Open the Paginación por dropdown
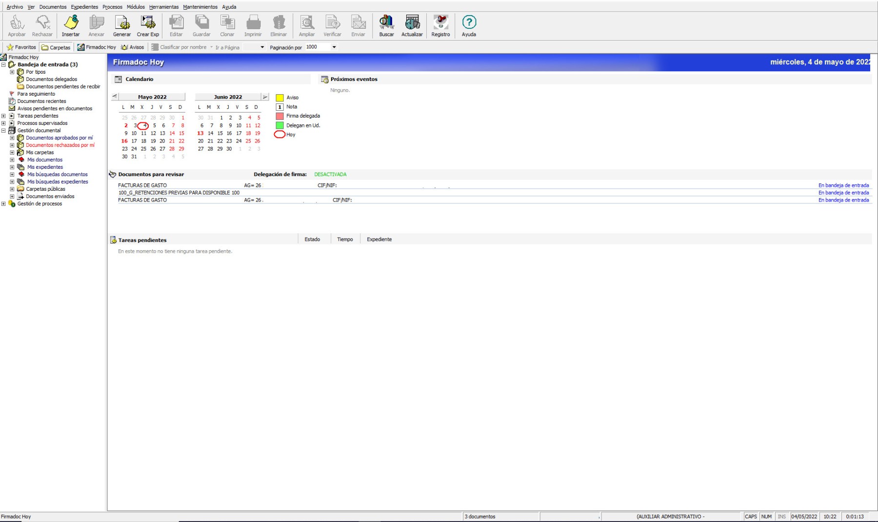 pos(334,47)
